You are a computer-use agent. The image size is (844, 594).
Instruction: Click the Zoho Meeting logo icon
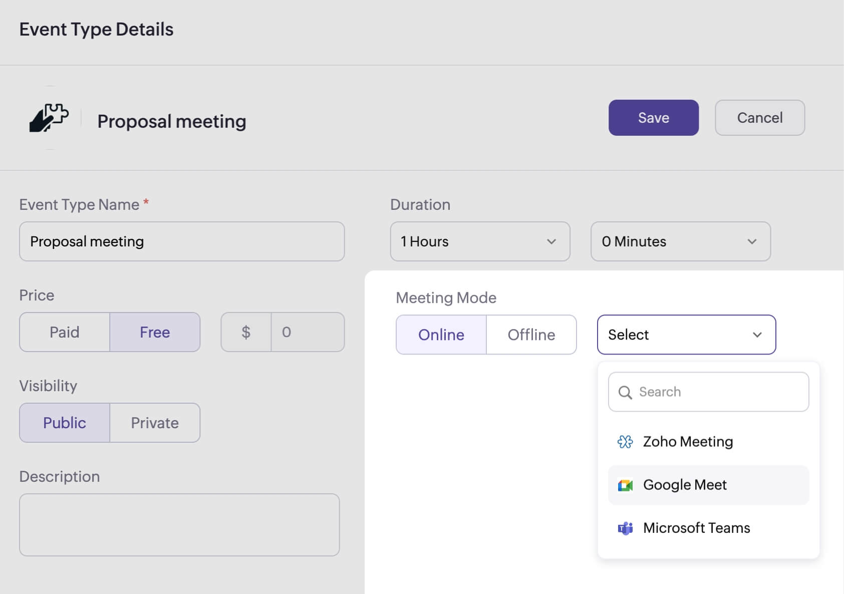625,442
